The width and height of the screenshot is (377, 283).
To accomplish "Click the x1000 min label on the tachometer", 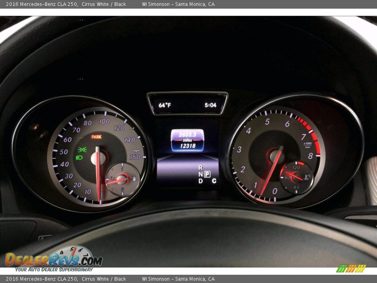I will (x=307, y=145).
